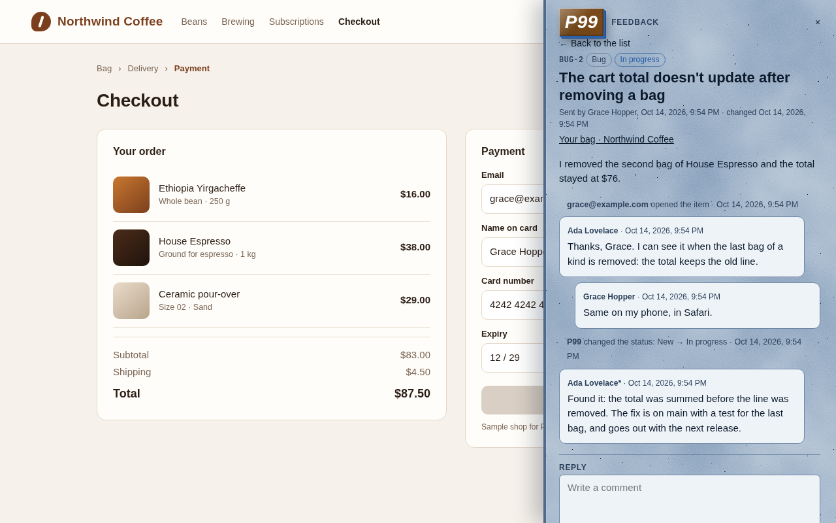Click the Payment breadcrumb step
The image size is (836, 523).
tap(192, 68)
